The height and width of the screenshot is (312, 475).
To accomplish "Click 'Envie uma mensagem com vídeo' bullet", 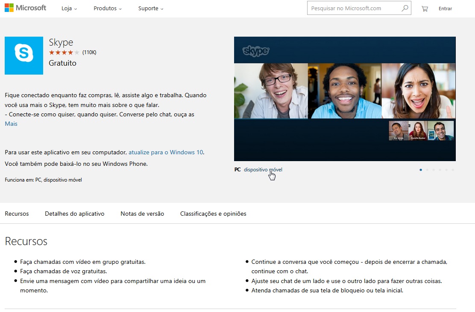I will [113, 286].
